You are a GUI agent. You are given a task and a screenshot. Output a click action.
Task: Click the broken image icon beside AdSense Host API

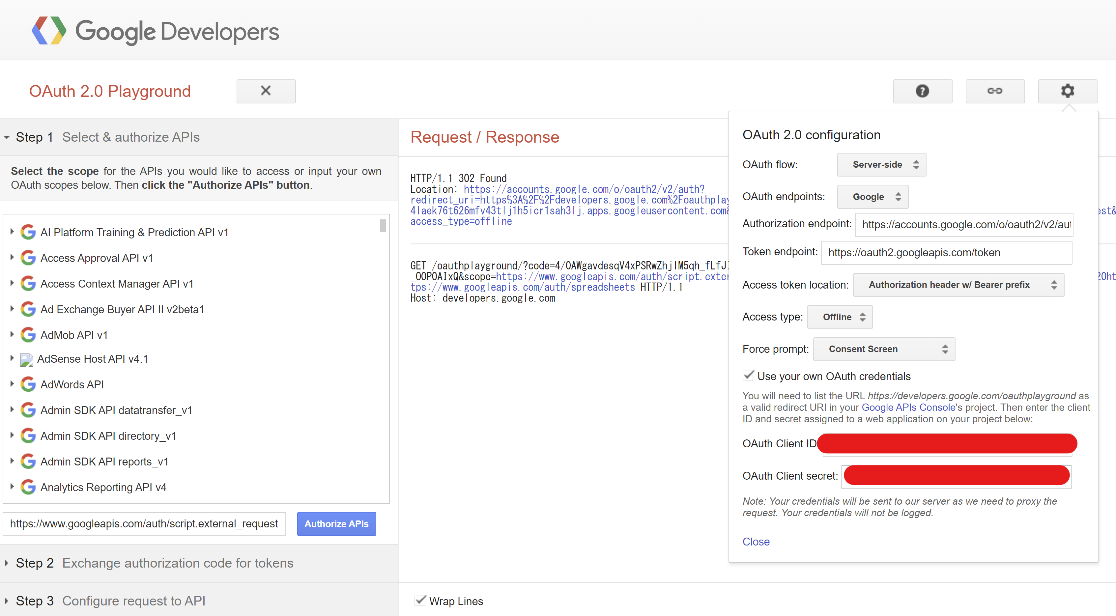pos(26,359)
